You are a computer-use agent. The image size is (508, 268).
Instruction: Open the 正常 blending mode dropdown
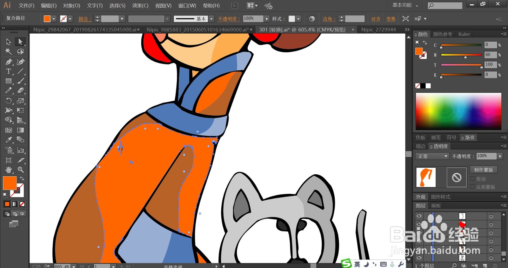click(432, 156)
